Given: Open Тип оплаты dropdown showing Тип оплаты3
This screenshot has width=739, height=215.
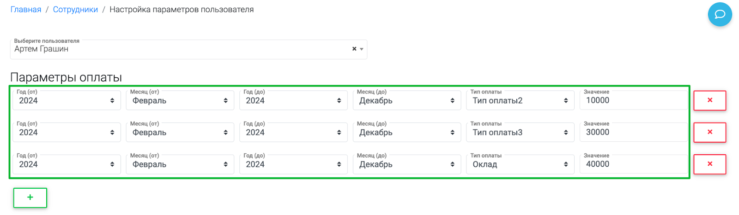Looking at the screenshot, I should (x=520, y=132).
